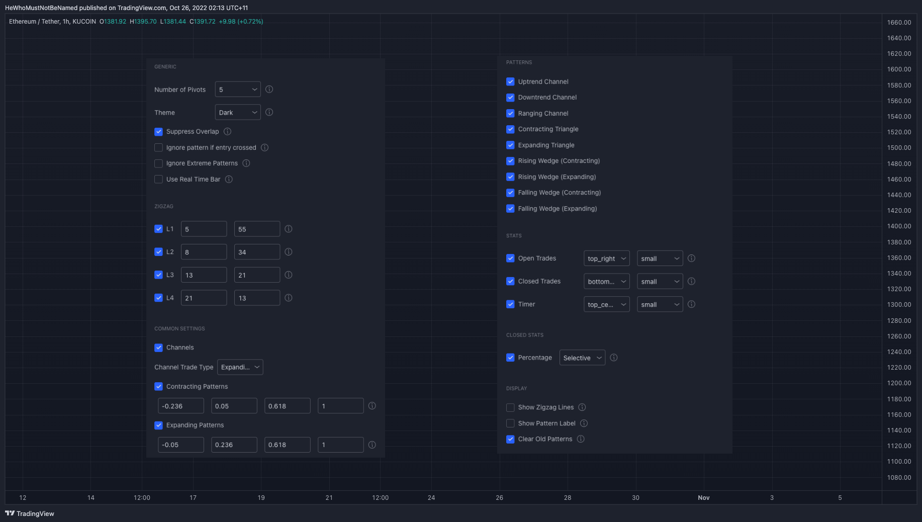The height and width of the screenshot is (522, 922).
Task: Toggle the L1 zigzag checkbox
Action: [x=158, y=229]
